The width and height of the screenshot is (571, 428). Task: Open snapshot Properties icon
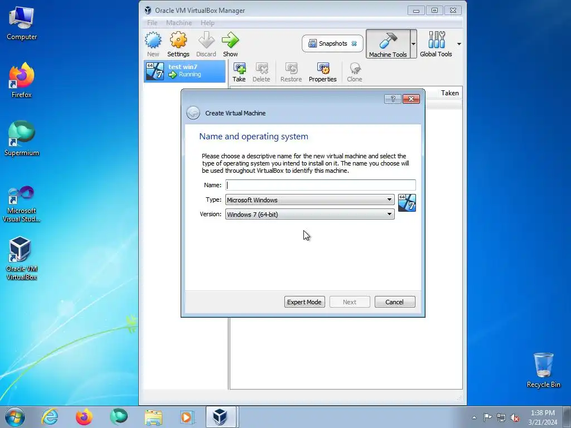point(323,72)
